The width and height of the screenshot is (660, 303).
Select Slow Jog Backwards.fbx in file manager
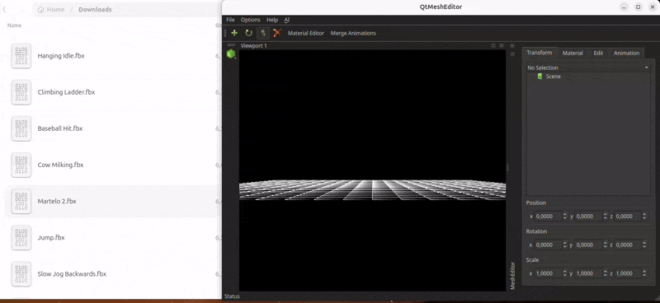pos(72,274)
